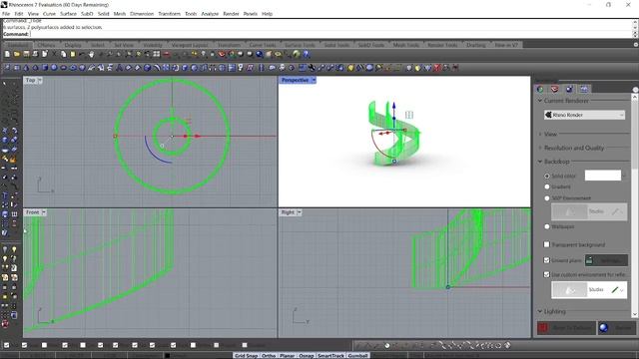Expand the View section

(540, 134)
